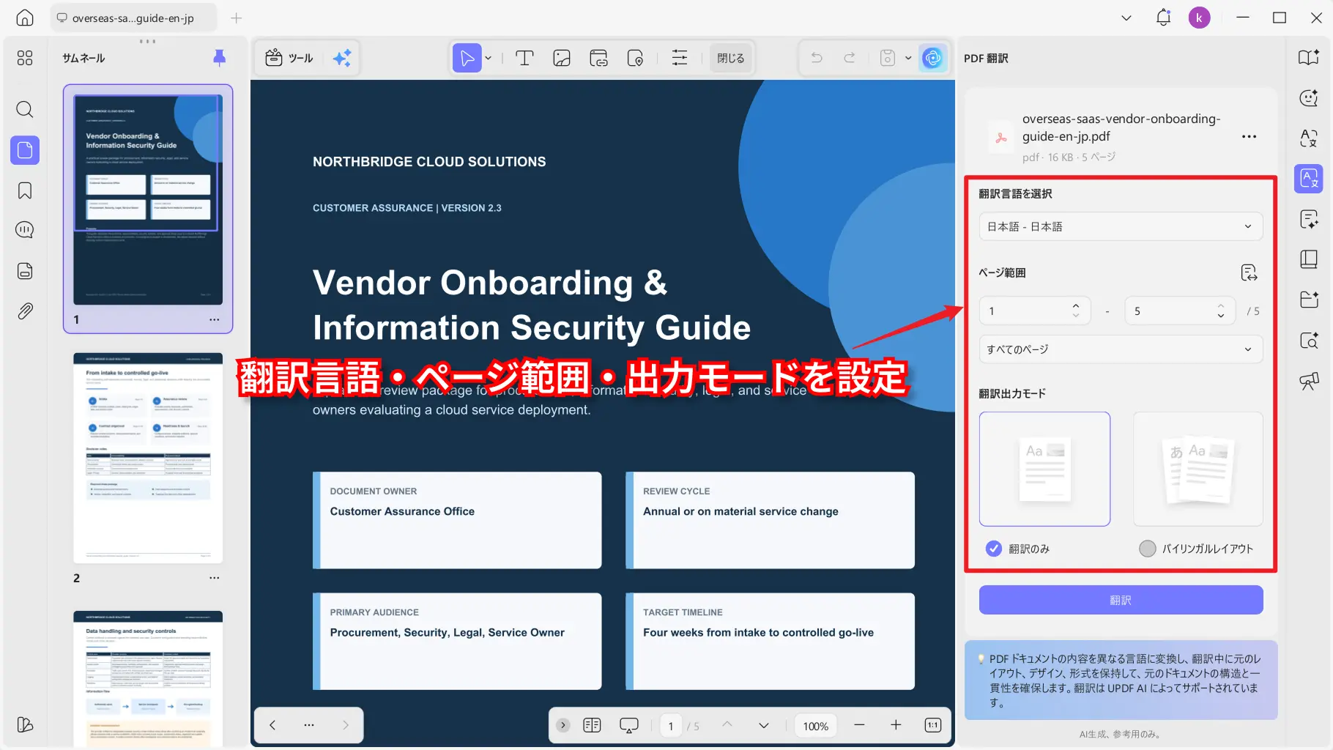Choose the bilingual layout preview card

tap(1198, 469)
